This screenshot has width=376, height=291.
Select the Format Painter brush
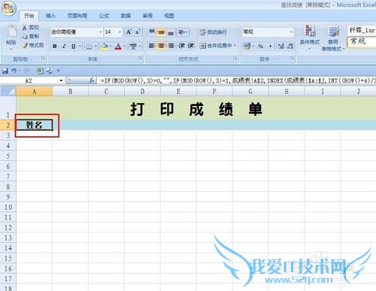(x=33, y=45)
